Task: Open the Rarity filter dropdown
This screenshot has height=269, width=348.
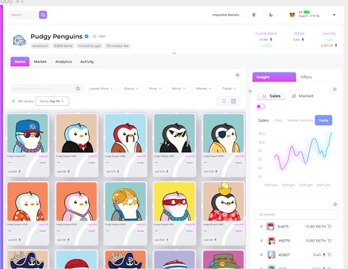Action: [x=179, y=88]
